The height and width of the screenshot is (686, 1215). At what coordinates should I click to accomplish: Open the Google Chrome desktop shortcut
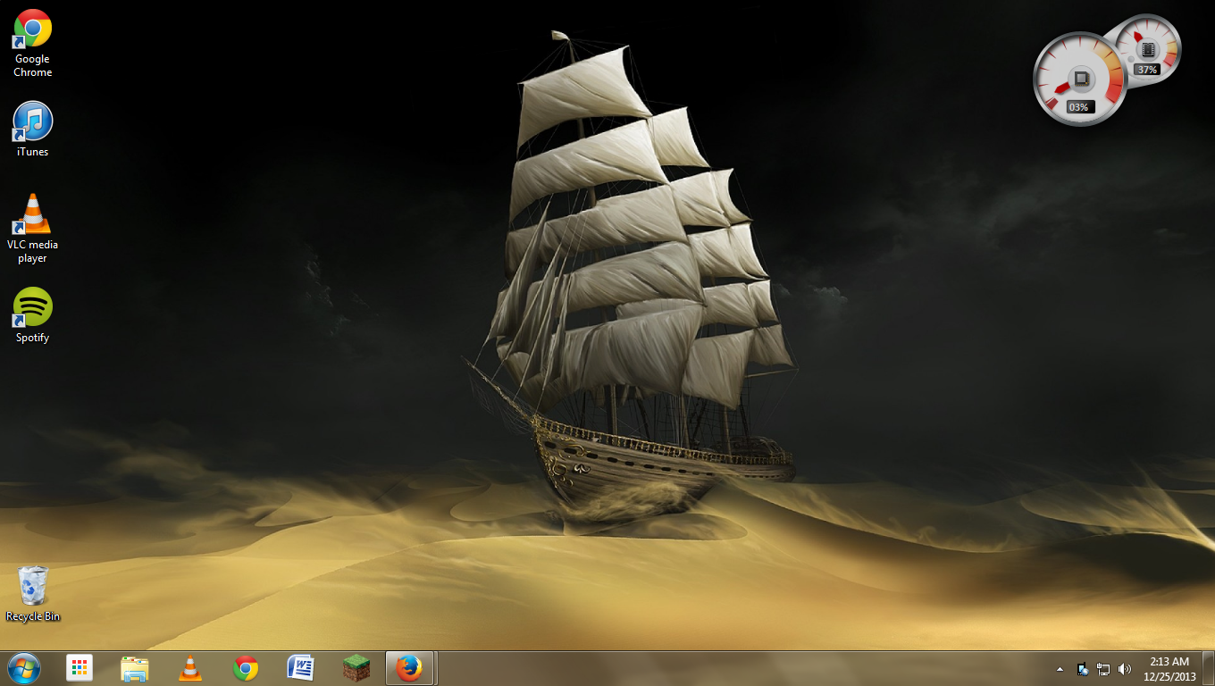(32, 43)
